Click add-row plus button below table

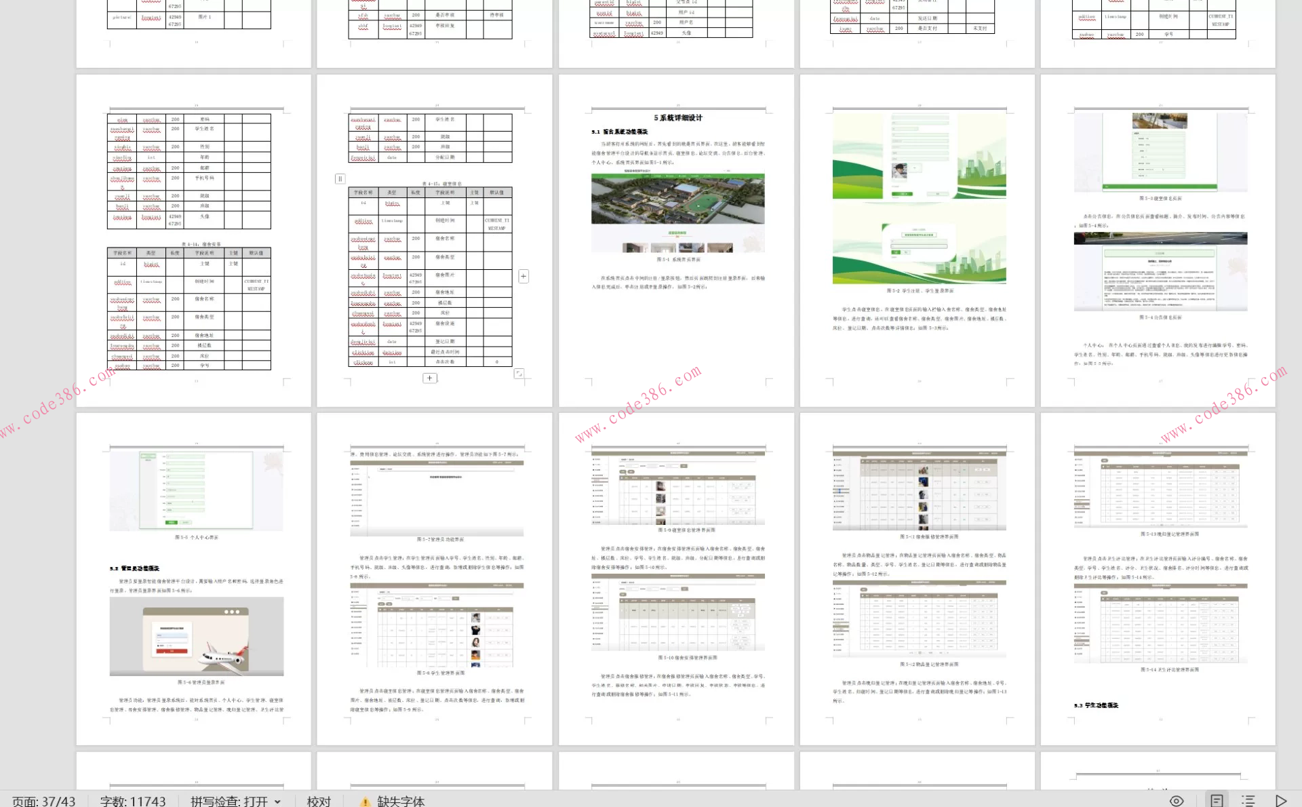coord(430,378)
